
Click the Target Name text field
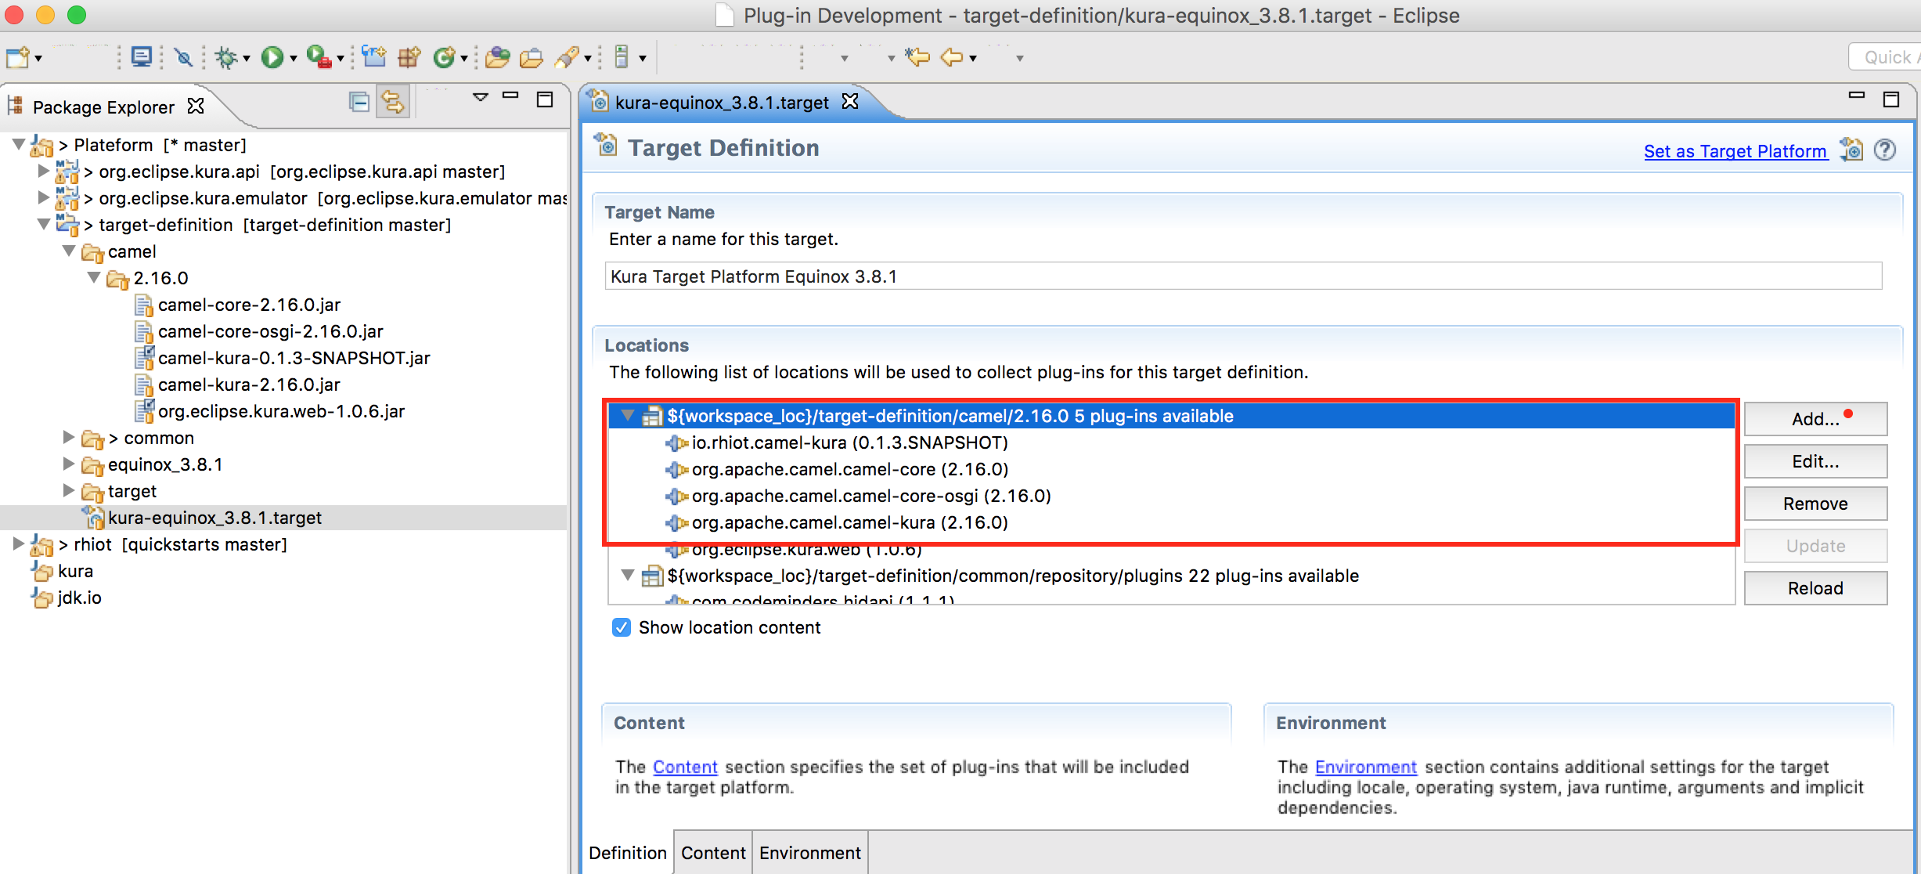click(1242, 276)
